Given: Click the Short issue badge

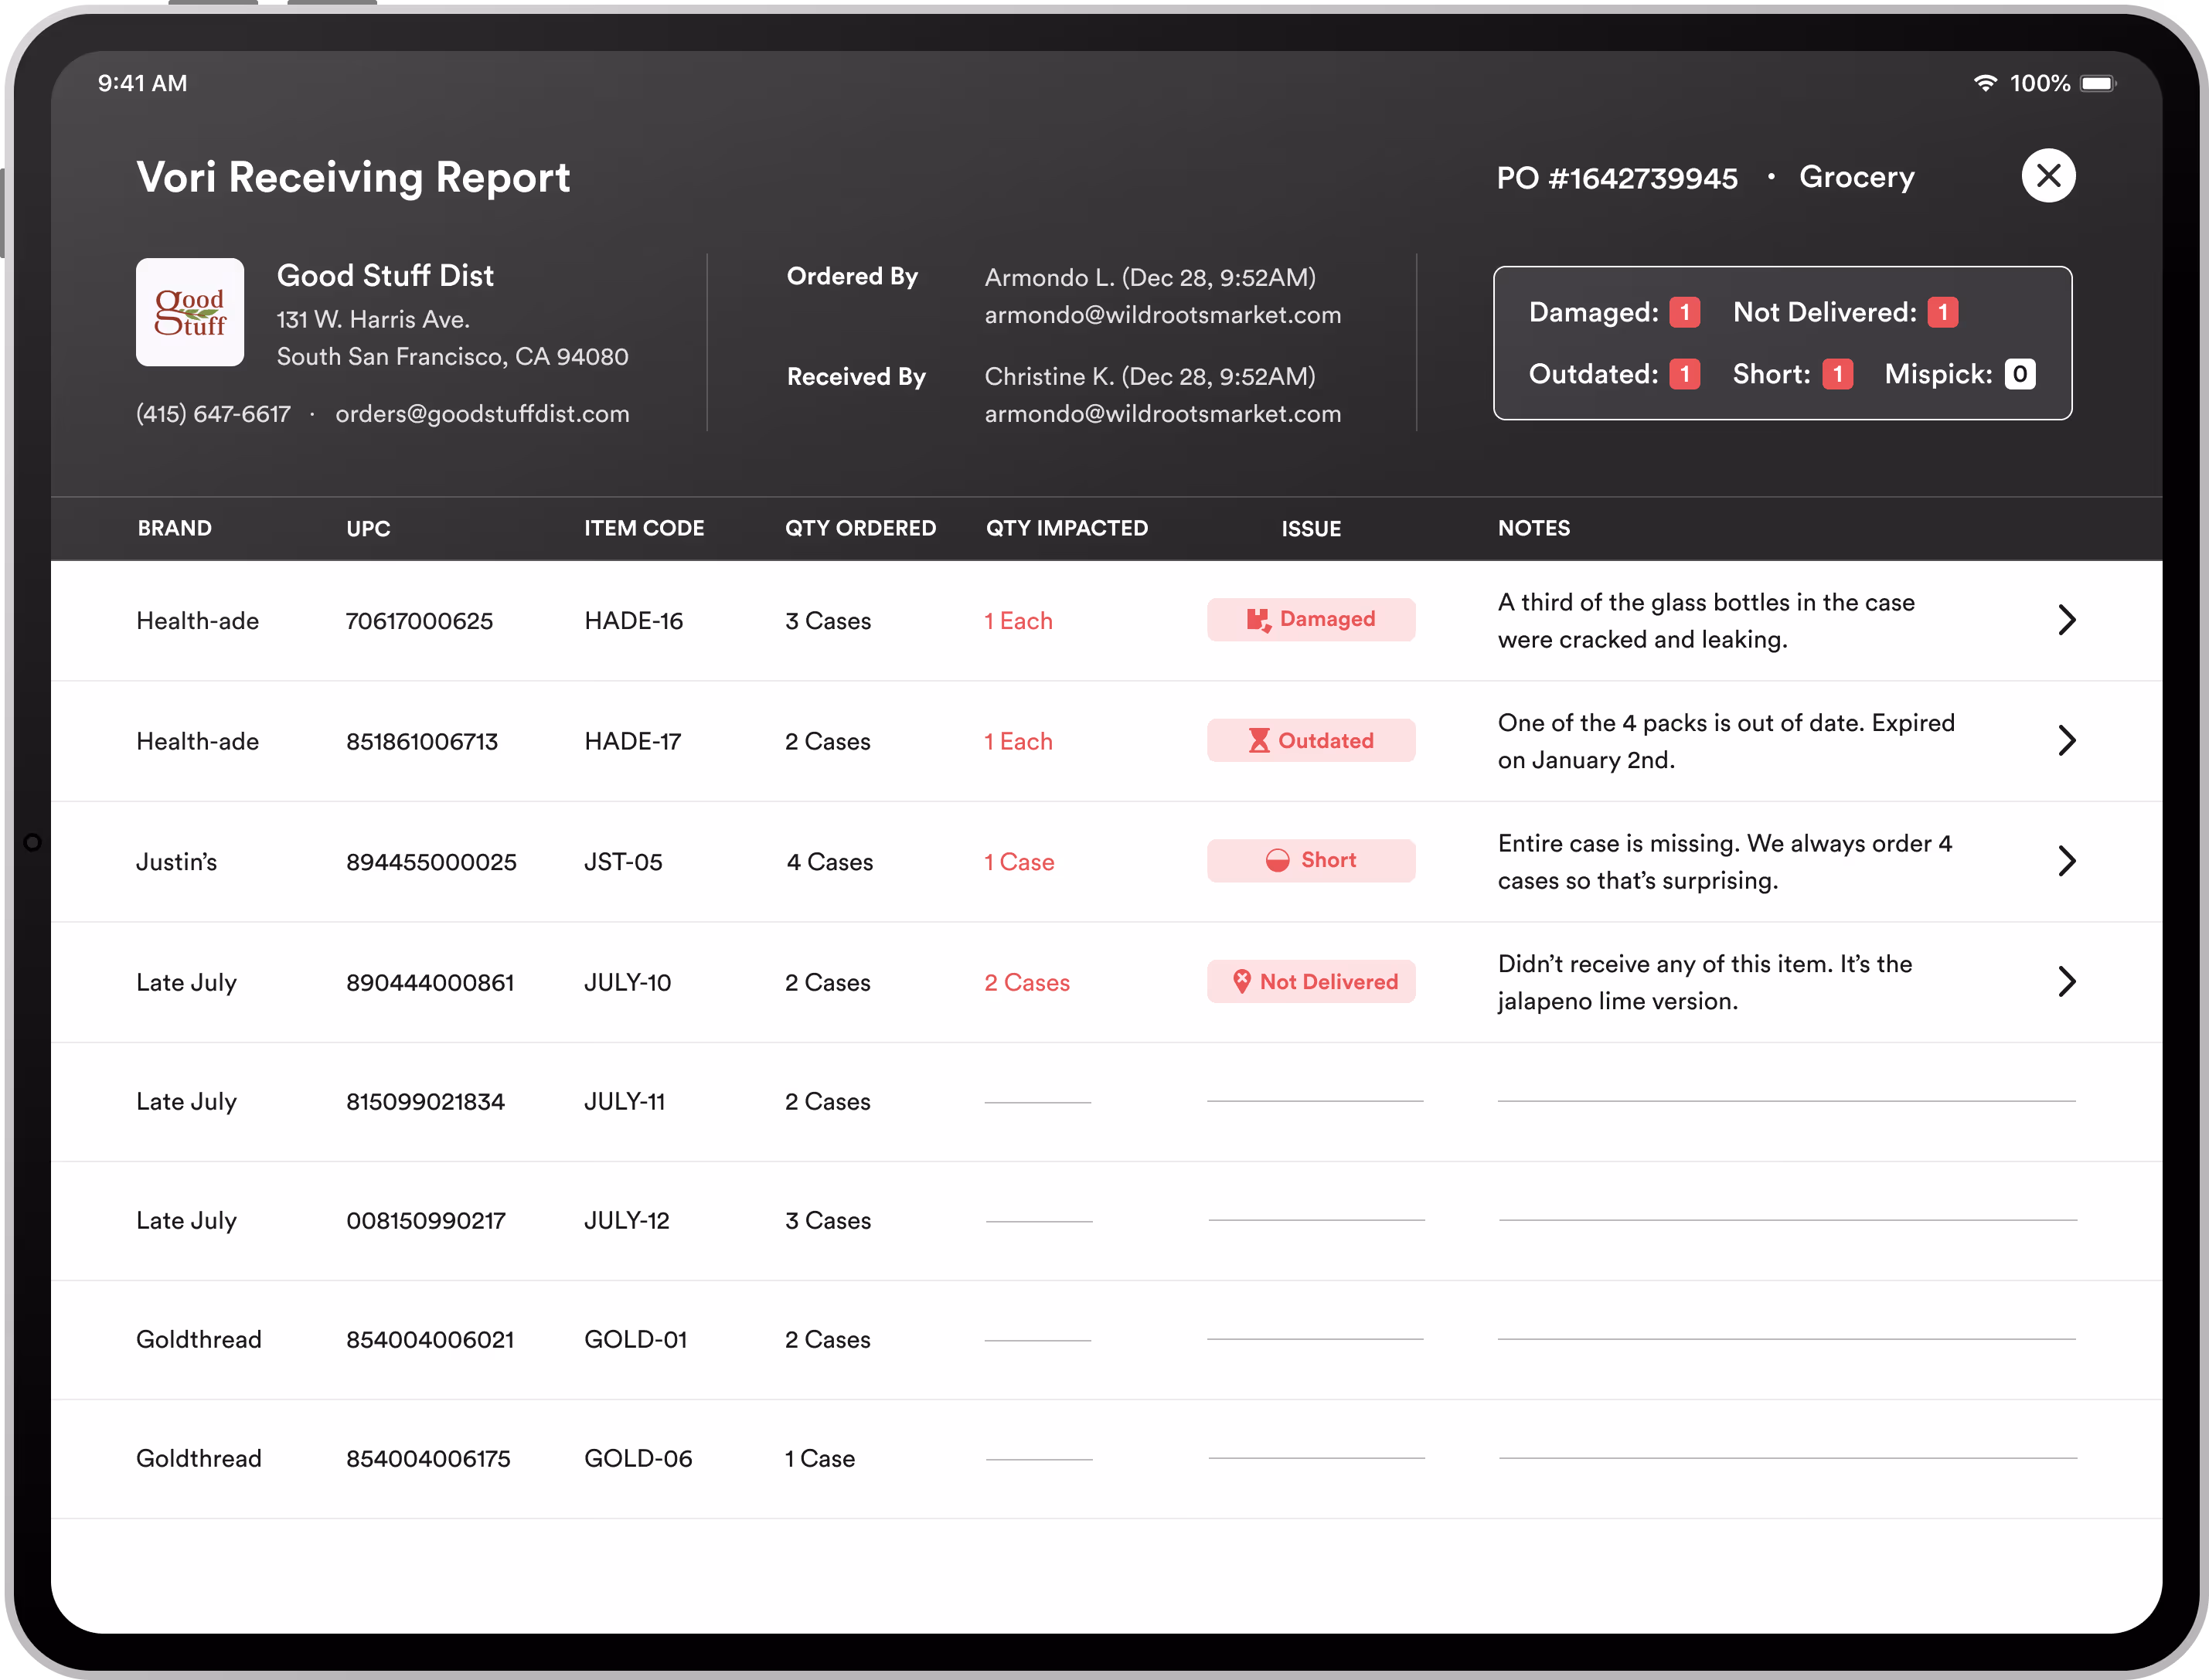Looking at the screenshot, I should tap(1310, 860).
